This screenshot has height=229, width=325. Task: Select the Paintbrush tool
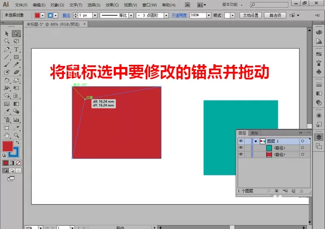(x=6, y=65)
